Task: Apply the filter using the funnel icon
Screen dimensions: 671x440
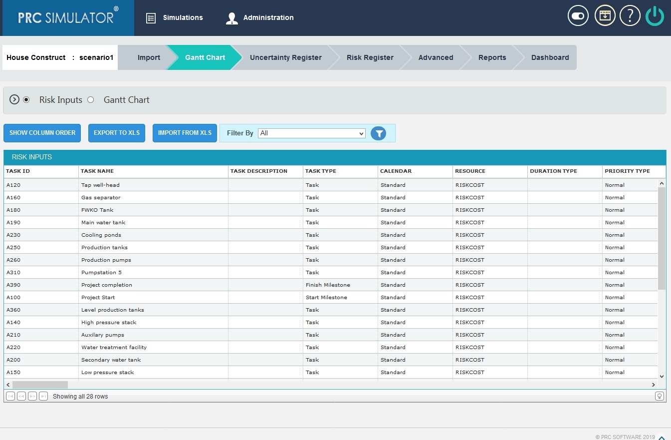Action: tap(379, 133)
